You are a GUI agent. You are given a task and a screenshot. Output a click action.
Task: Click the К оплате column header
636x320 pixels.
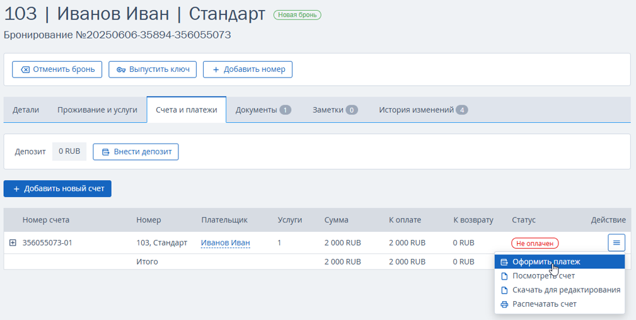tap(405, 220)
